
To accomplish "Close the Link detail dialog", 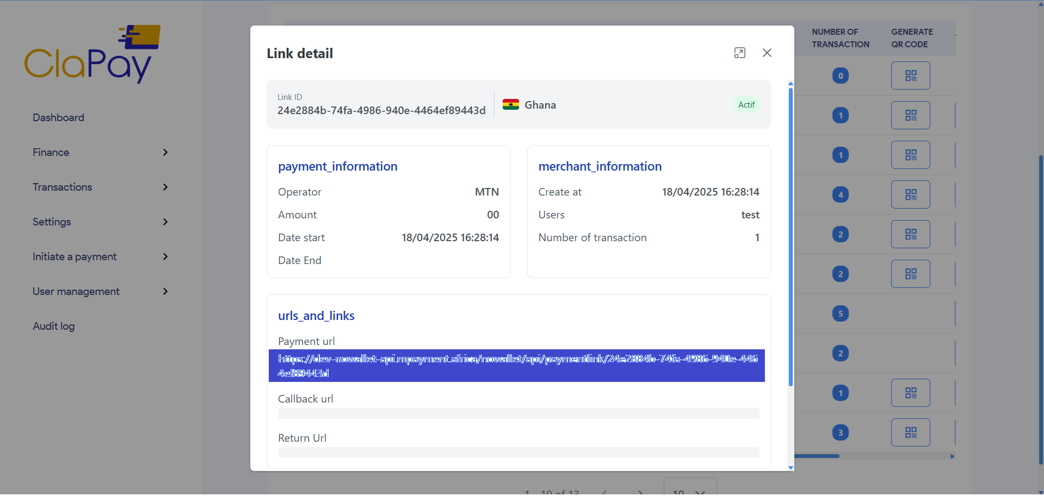I will 767,53.
